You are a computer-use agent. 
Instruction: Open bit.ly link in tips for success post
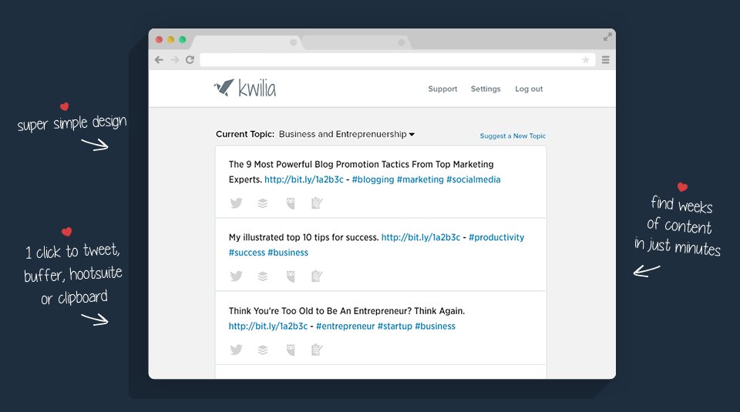[421, 238]
